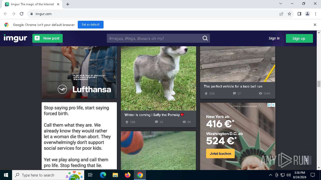Open network status icon in tray
Image resolution: width=321 pixels, height=180 pixels.
pos(283,175)
